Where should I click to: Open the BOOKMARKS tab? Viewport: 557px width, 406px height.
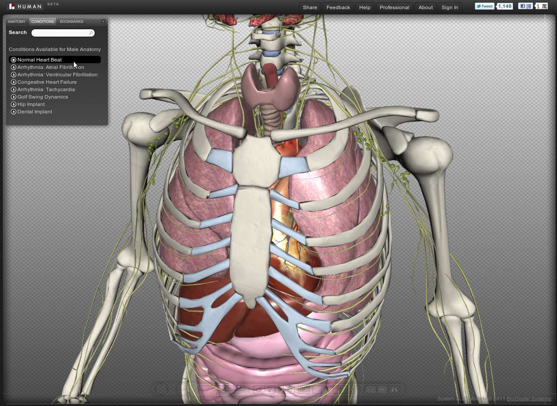click(71, 21)
